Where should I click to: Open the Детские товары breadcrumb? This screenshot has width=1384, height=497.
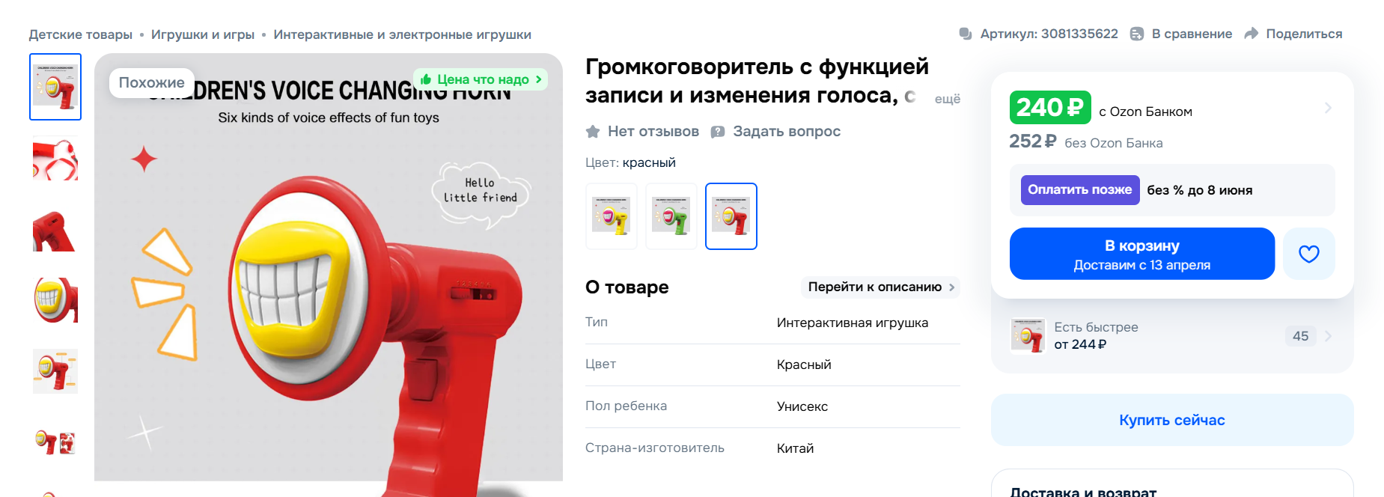pos(81,34)
